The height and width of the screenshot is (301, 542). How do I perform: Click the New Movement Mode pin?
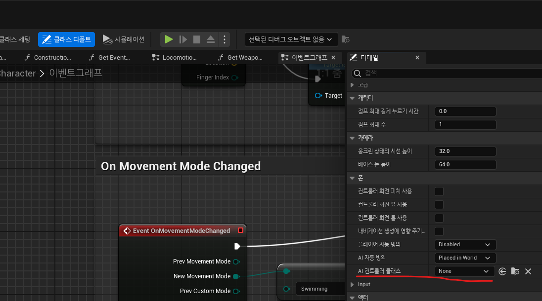236,276
